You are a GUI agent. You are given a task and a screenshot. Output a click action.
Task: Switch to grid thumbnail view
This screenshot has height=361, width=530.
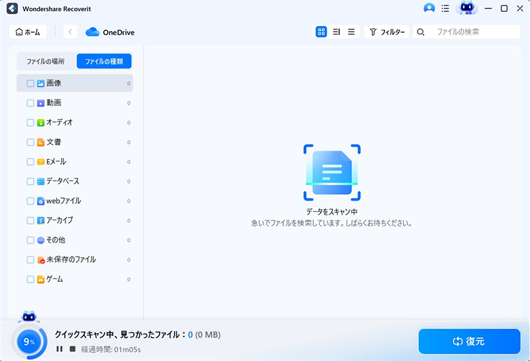click(321, 32)
